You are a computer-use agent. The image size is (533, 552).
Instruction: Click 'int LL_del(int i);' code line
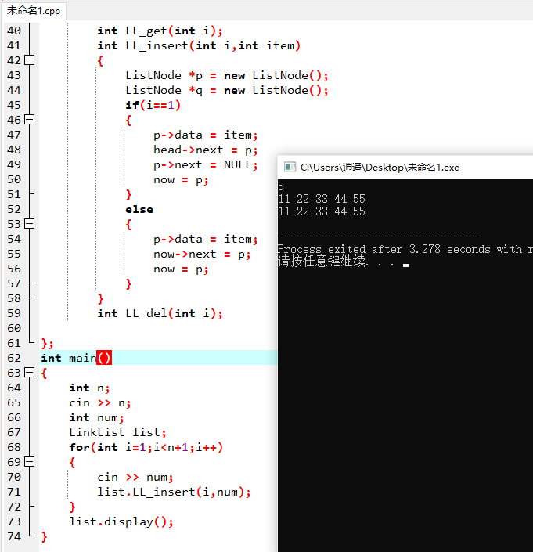pos(160,314)
